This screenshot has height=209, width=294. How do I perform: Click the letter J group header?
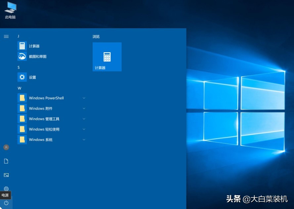pyautogui.click(x=19, y=36)
